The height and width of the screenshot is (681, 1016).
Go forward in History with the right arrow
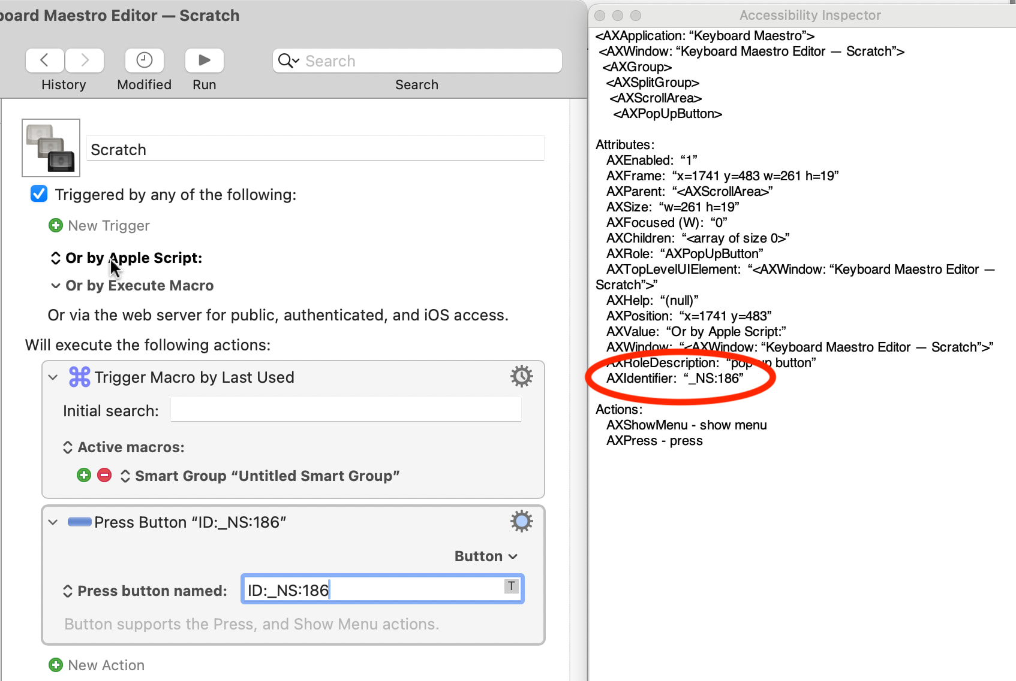(85, 60)
